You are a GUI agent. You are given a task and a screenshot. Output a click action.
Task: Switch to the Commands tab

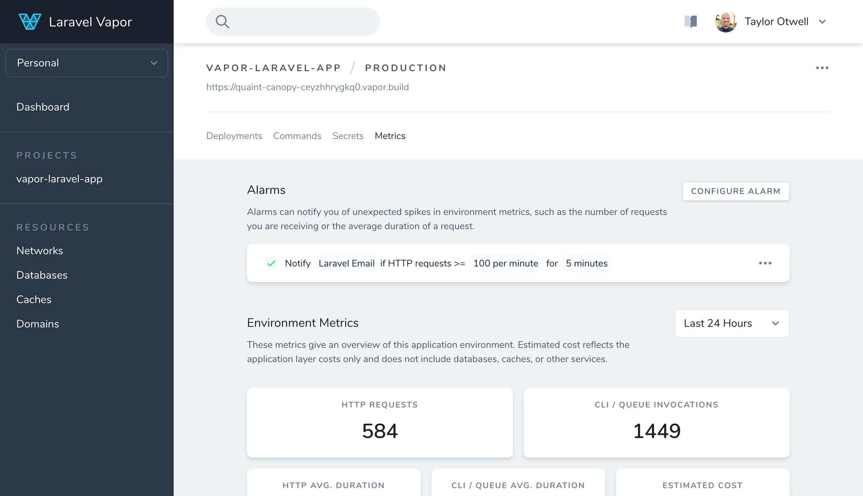point(297,136)
